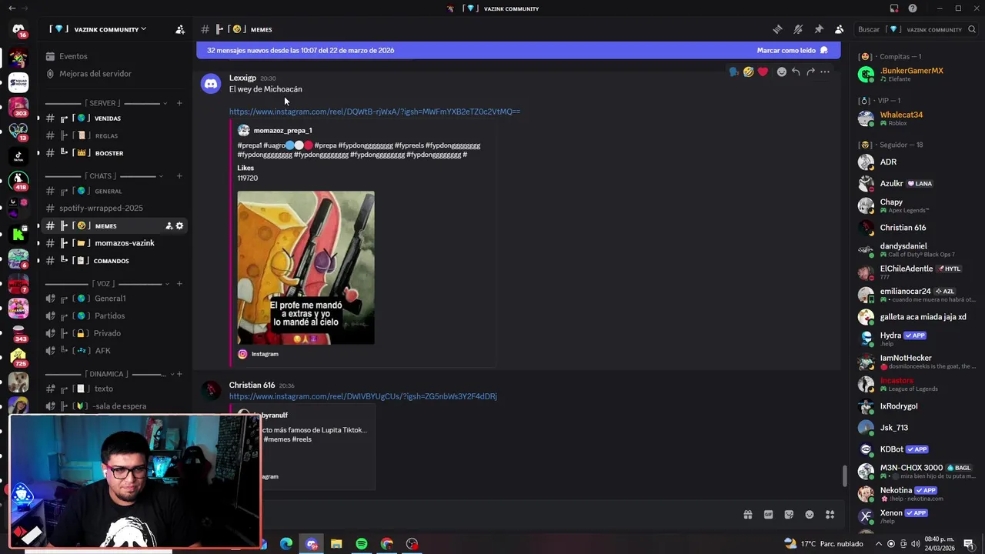The width and height of the screenshot is (985, 554).
Task: Select the REGLAS channel
Action: coord(115,135)
